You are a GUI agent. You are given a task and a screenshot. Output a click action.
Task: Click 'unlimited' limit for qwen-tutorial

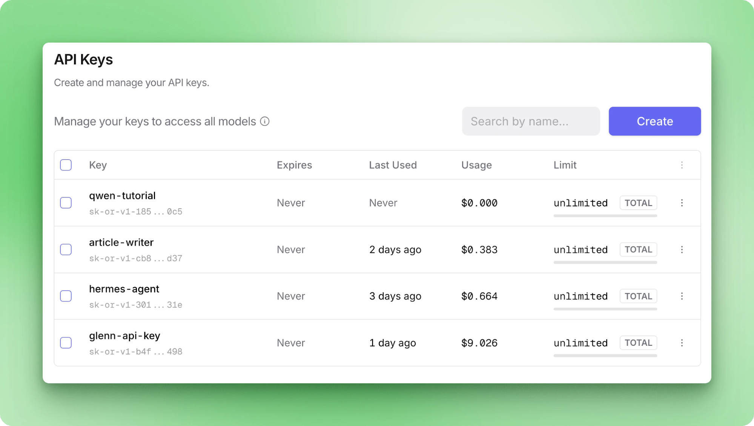click(580, 203)
